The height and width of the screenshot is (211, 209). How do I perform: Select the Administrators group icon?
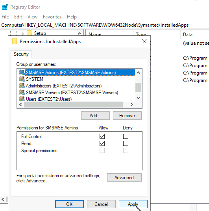(22, 85)
